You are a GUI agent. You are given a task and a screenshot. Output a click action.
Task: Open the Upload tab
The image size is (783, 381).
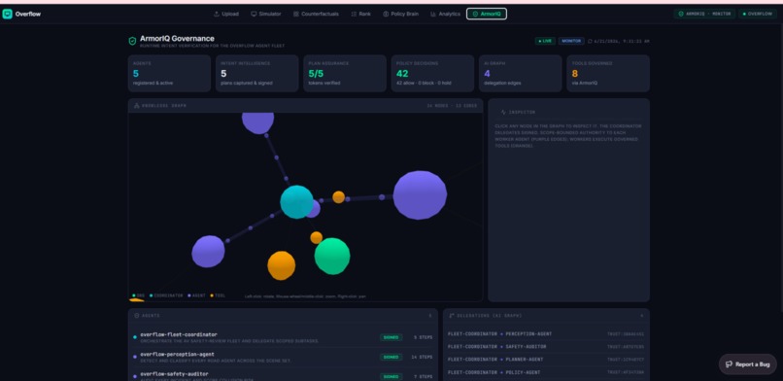[x=226, y=14]
